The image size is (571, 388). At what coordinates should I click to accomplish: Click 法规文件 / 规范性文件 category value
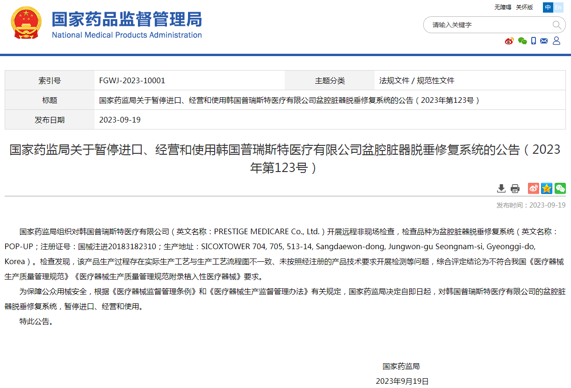pyautogui.click(x=417, y=80)
